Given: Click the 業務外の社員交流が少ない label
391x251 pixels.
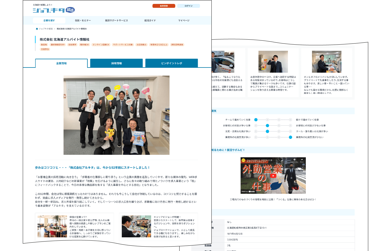Looking at the screenshot, I should click(x=310, y=137).
